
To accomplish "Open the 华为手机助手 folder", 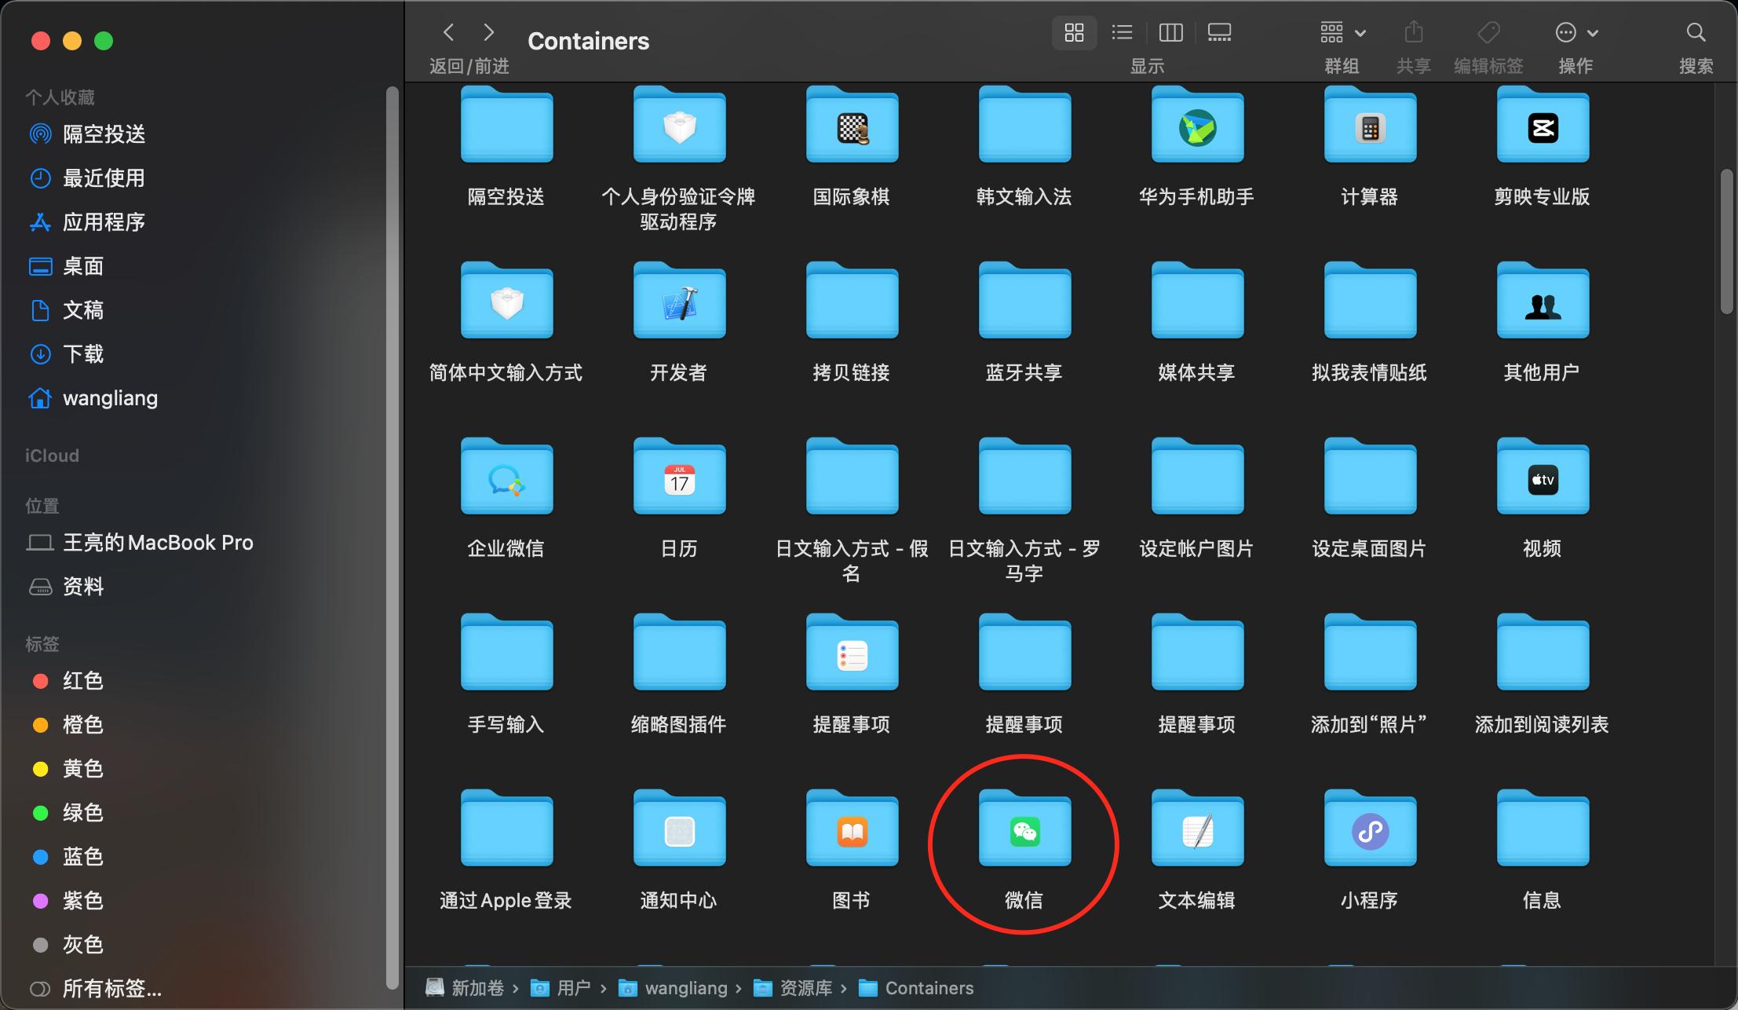I will (1196, 126).
